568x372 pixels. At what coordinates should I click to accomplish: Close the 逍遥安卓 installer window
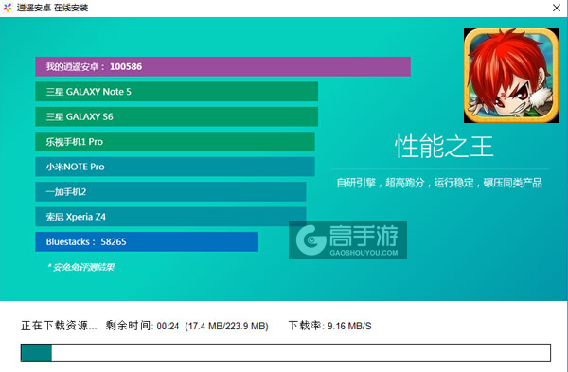[x=557, y=8]
